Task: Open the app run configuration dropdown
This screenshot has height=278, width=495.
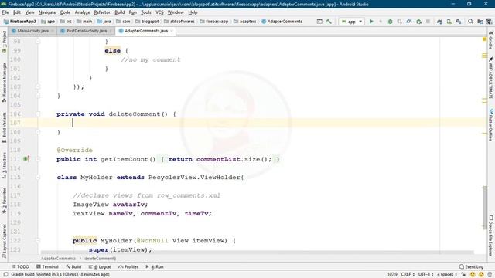Action: 351,22
